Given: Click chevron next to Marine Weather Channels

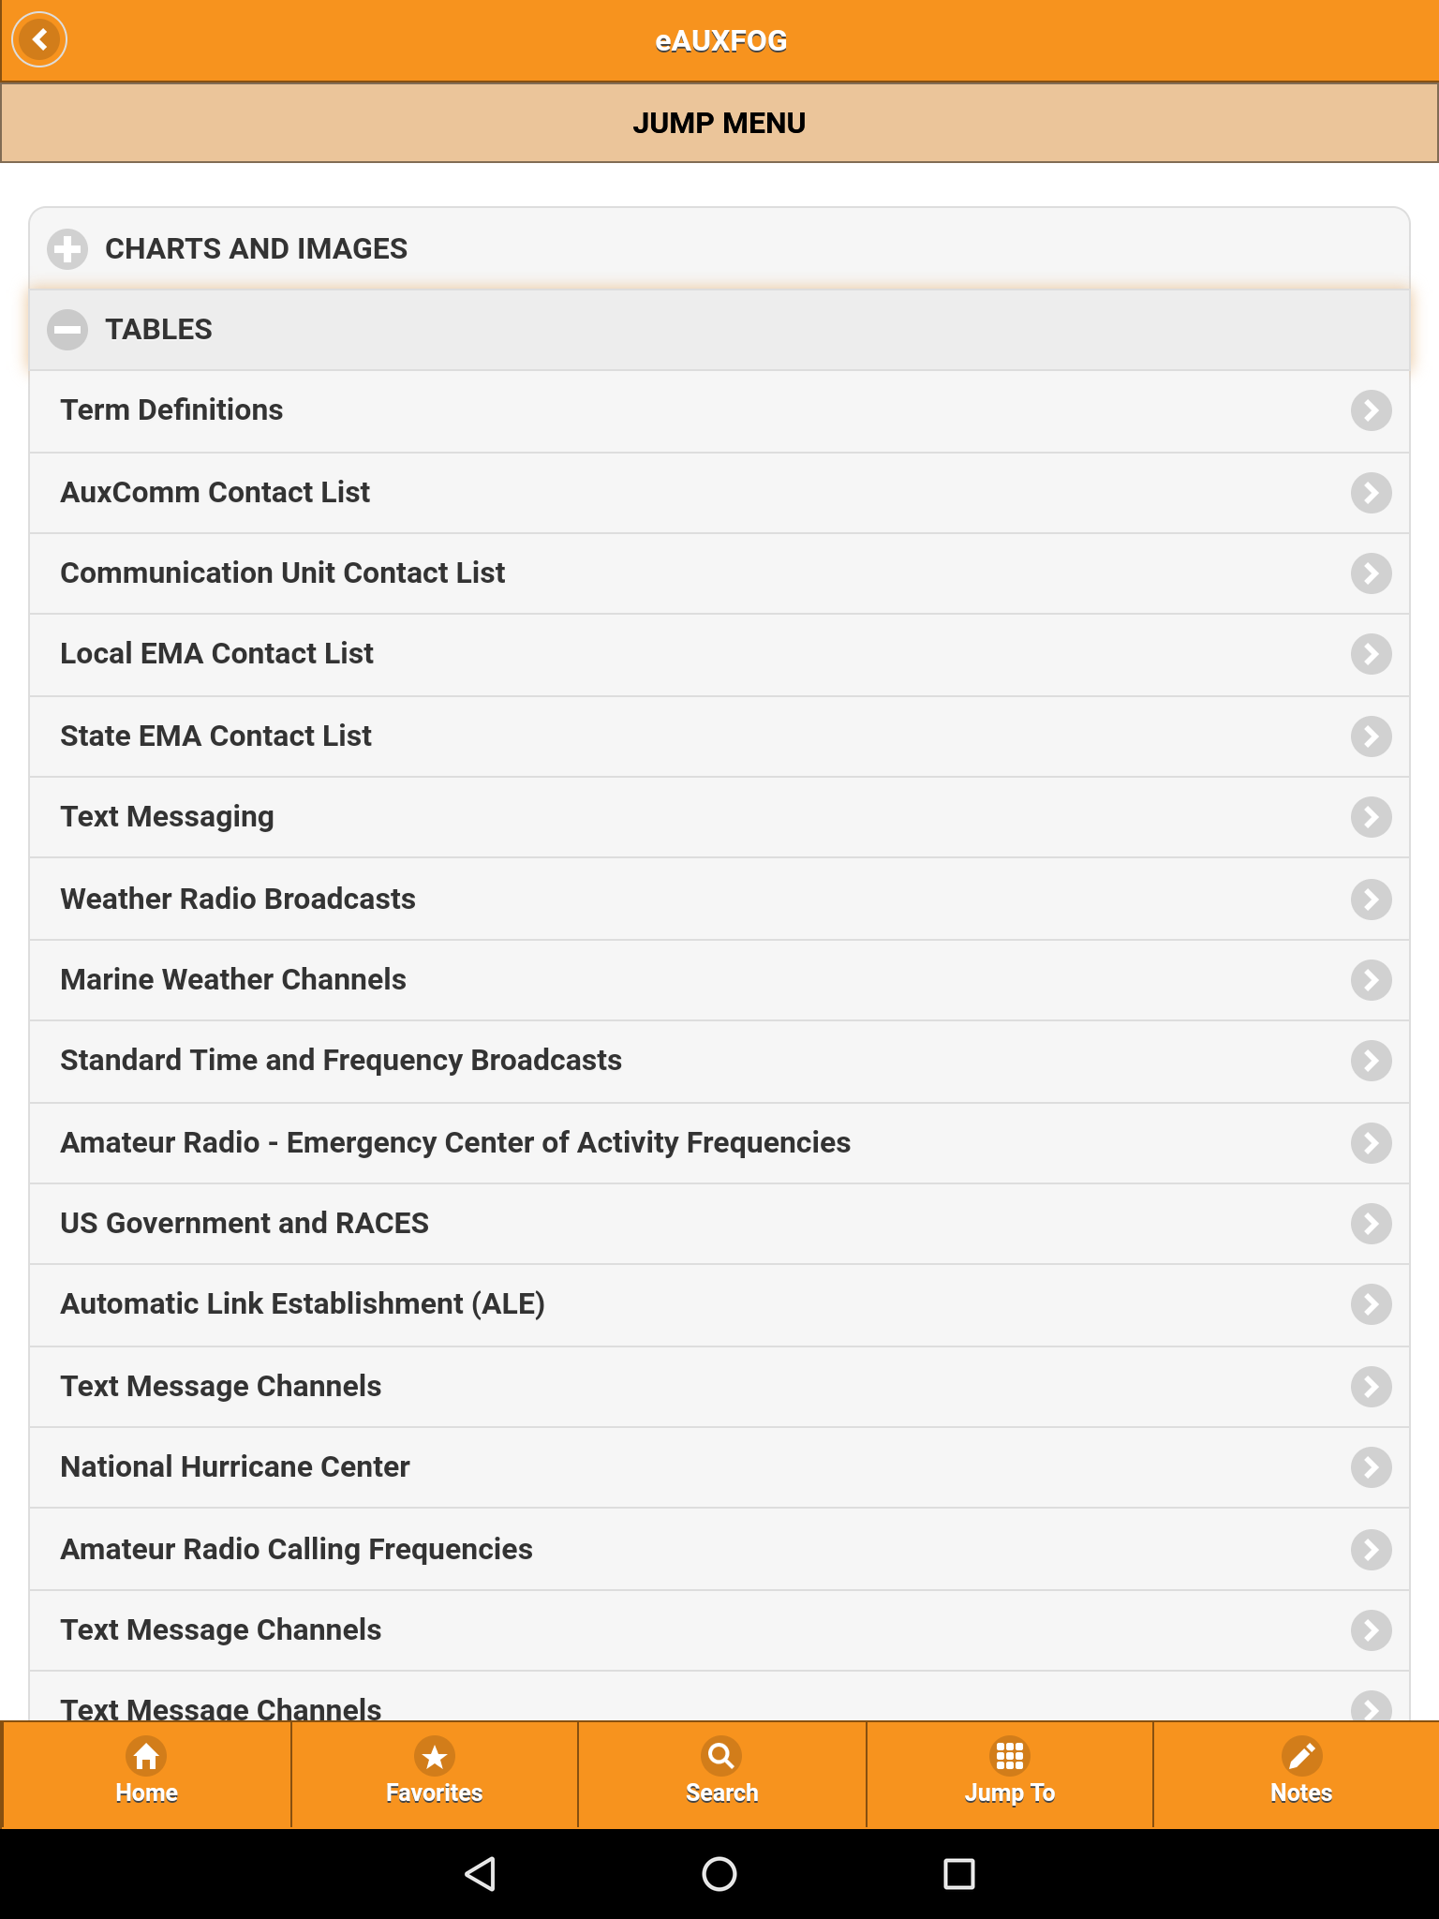Looking at the screenshot, I should click(x=1371, y=980).
